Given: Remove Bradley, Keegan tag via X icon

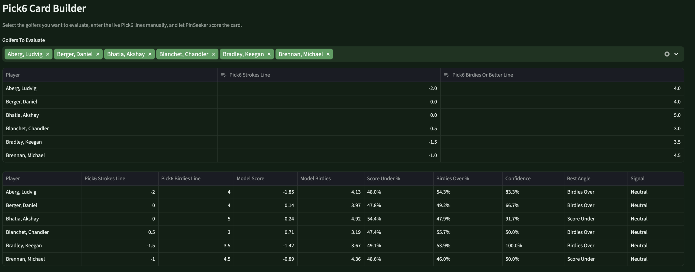Looking at the screenshot, I should [x=269, y=54].
